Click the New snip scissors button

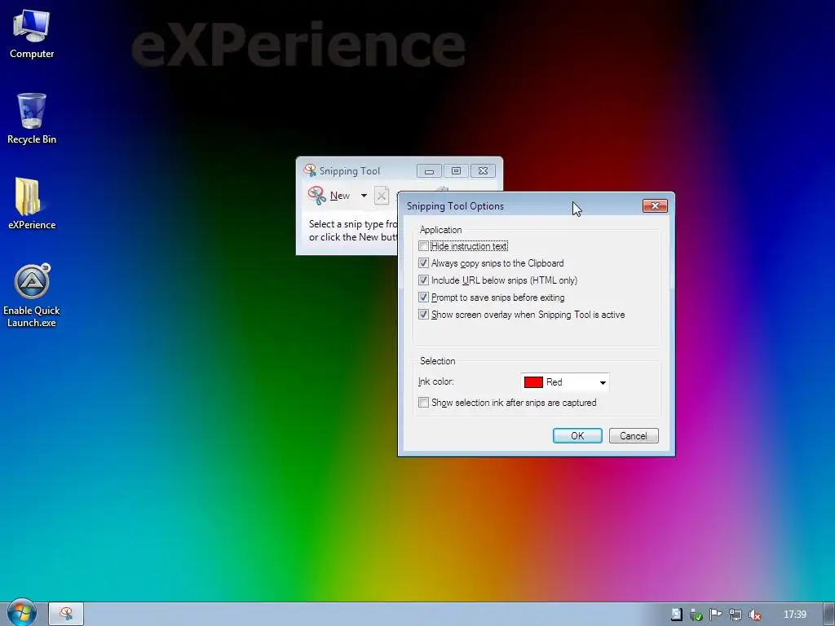pyautogui.click(x=329, y=196)
